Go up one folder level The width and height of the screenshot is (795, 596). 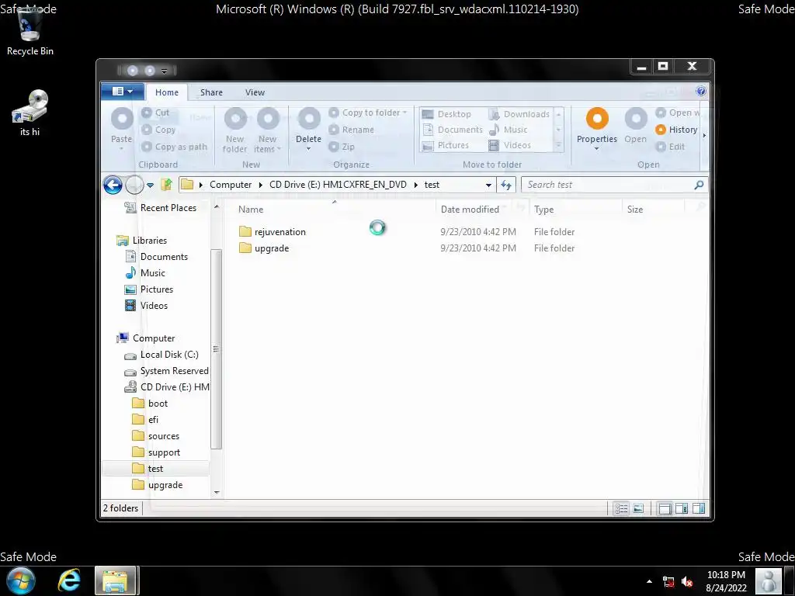(x=166, y=185)
